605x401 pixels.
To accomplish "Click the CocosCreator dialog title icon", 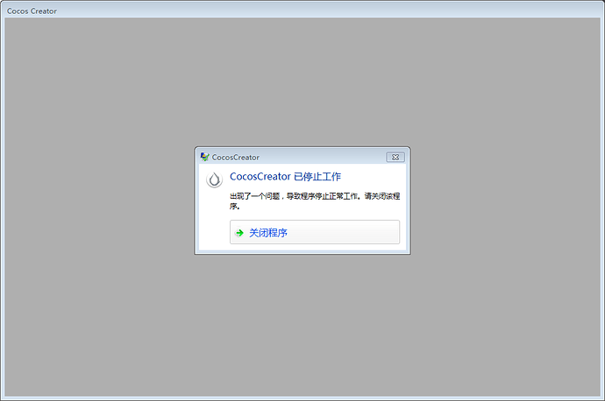I will click(204, 157).
